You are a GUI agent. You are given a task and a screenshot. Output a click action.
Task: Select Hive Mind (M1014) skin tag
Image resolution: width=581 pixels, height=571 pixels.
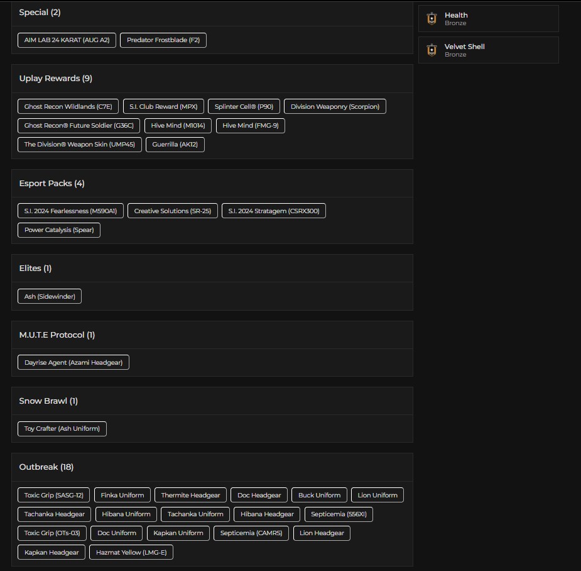(178, 125)
